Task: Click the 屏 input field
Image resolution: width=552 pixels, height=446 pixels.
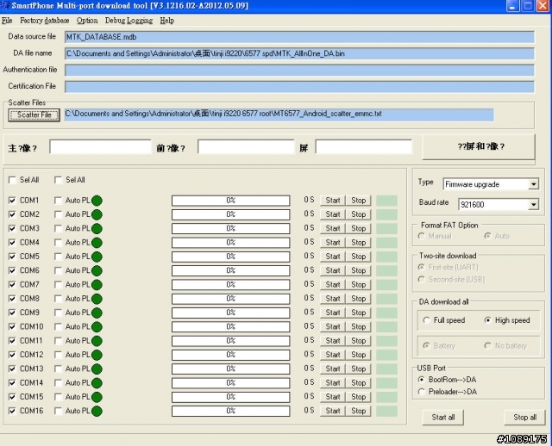Action: (364, 147)
